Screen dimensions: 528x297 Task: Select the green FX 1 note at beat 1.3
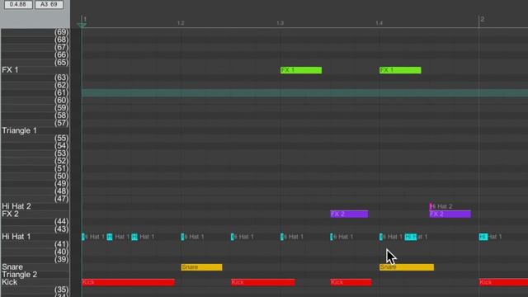301,70
